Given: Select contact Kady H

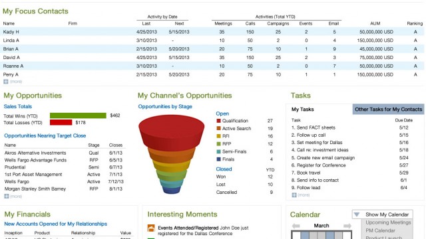Looking at the screenshot, I should 11,32.
